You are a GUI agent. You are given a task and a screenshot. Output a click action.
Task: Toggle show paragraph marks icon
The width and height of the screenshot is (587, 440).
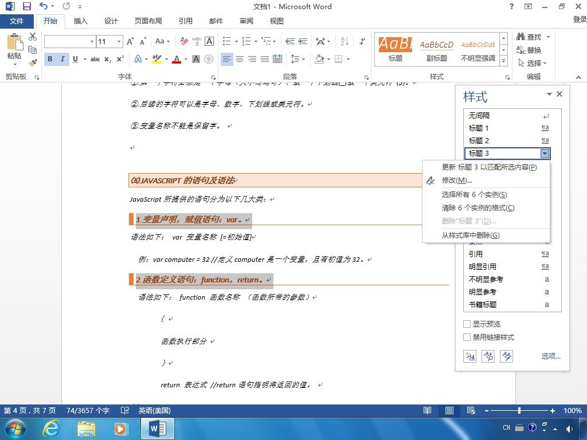coord(362,41)
